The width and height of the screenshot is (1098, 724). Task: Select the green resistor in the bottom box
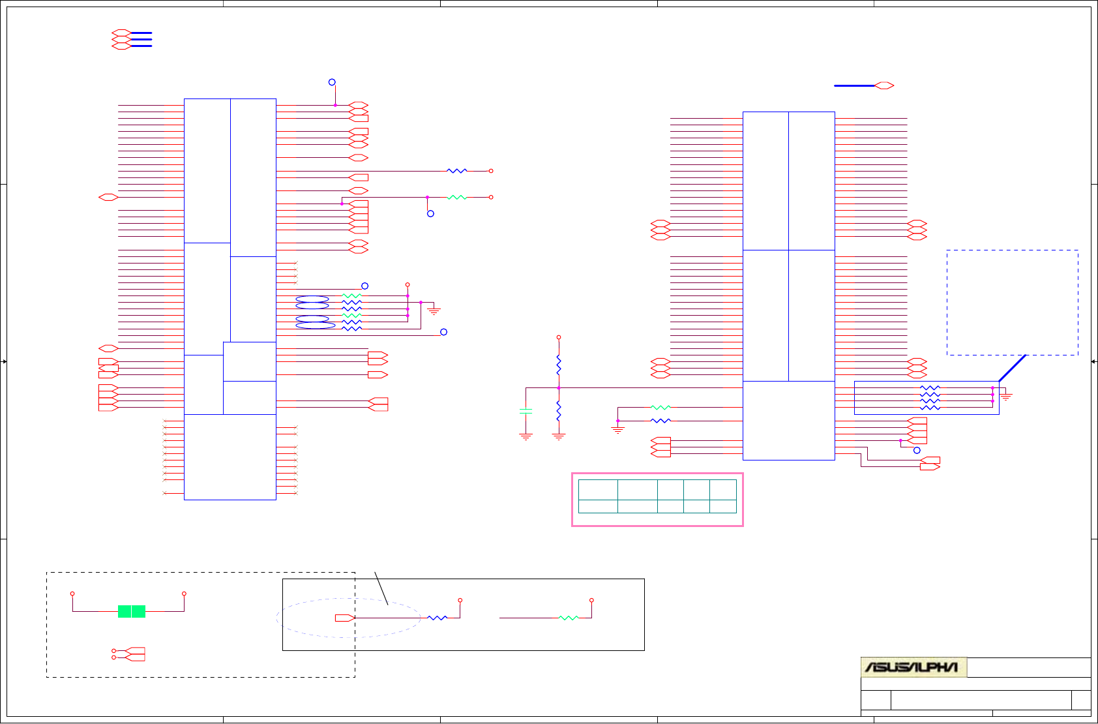[x=569, y=618]
